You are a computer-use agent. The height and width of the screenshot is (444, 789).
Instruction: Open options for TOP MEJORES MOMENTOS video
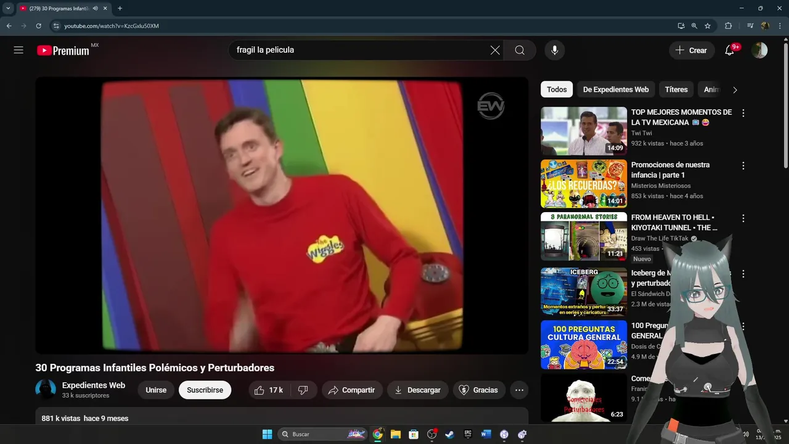pyautogui.click(x=743, y=113)
